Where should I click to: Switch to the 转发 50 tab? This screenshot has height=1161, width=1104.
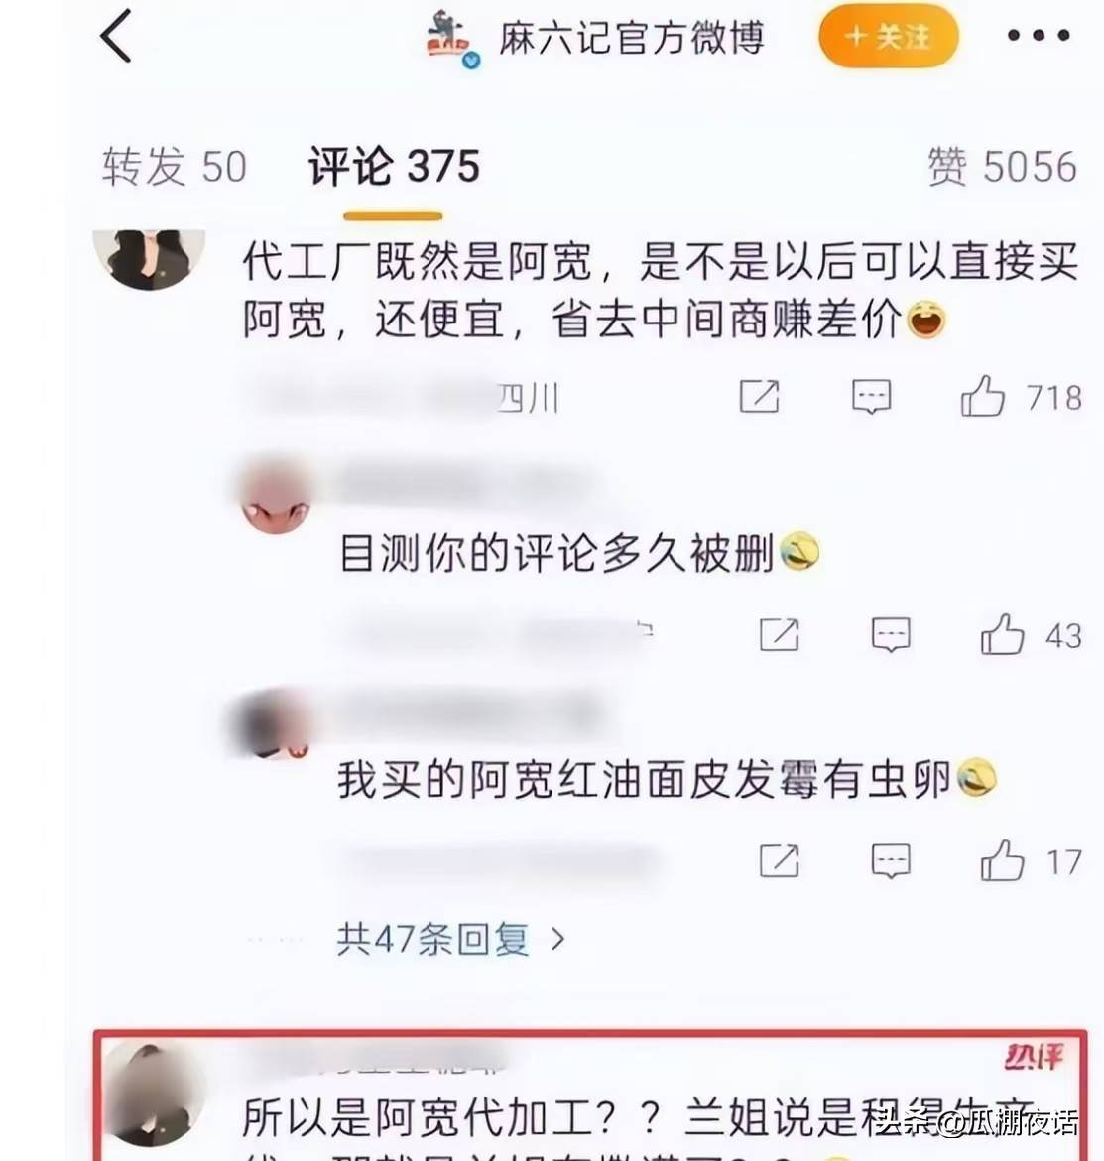[175, 166]
